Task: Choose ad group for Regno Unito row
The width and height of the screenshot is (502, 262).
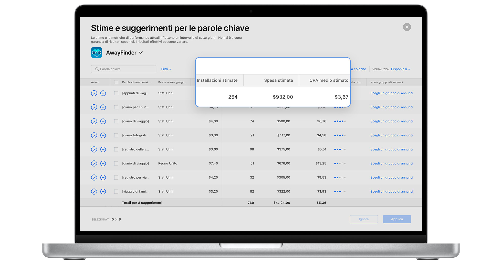Action: click(392, 163)
